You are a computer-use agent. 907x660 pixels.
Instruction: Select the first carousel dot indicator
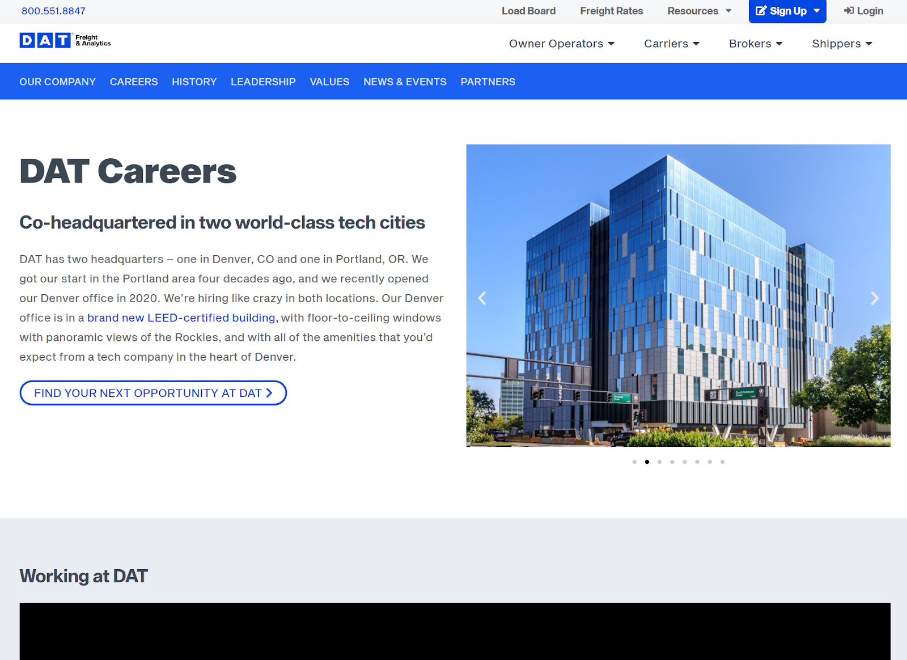pyautogui.click(x=634, y=462)
